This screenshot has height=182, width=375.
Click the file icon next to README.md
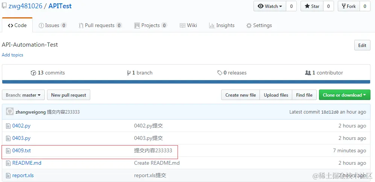pos(8,163)
